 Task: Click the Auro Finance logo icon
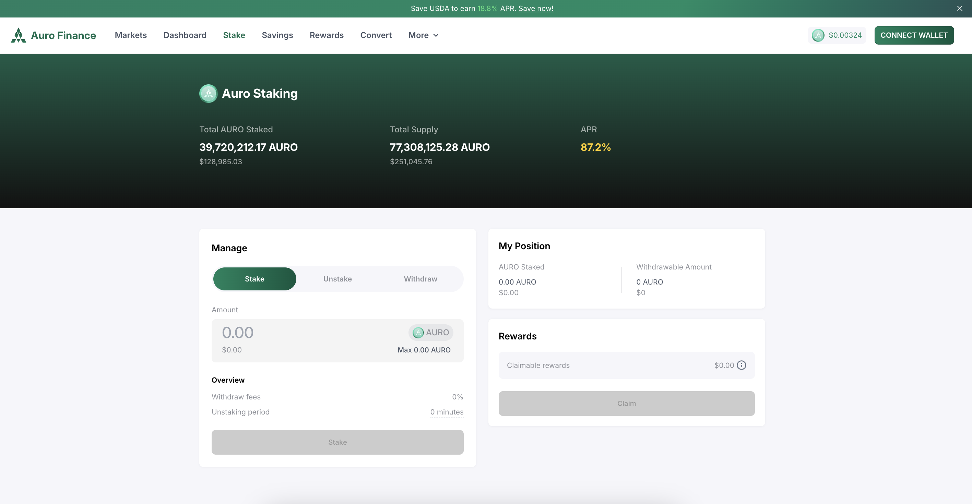[18, 35]
